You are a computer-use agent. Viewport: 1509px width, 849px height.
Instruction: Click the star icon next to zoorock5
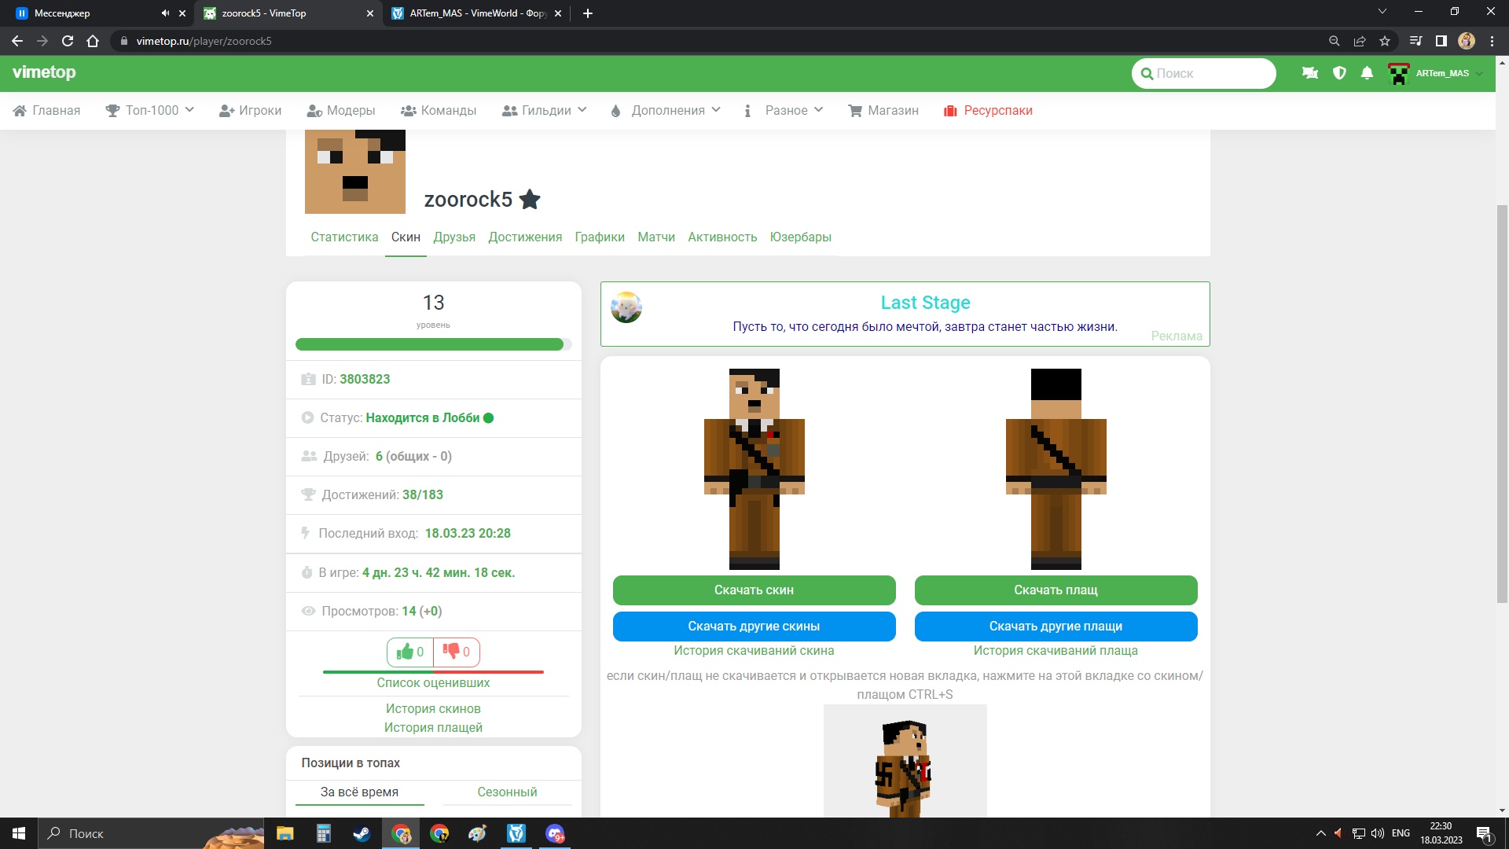[x=531, y=200]
